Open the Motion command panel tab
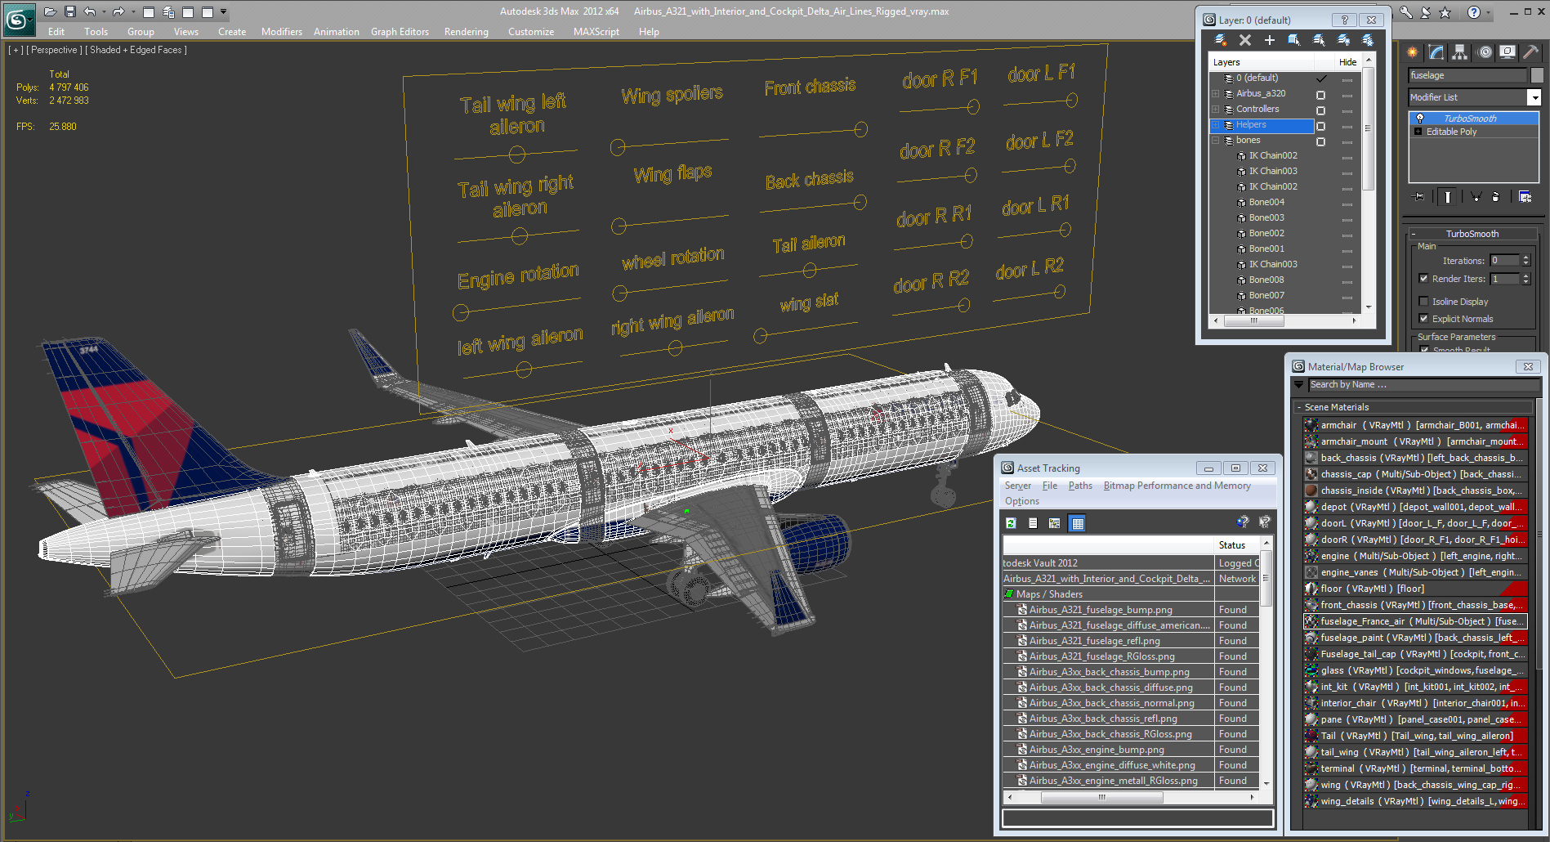 tap(1485, 52)
